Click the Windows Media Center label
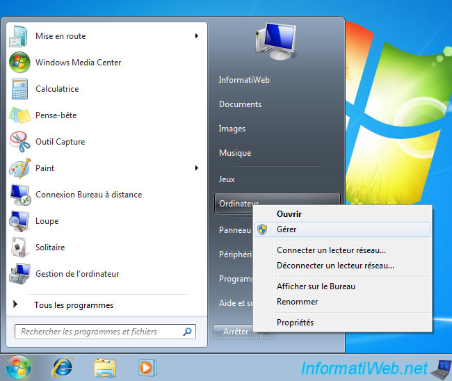452x381 pixels. coord(78,63)
